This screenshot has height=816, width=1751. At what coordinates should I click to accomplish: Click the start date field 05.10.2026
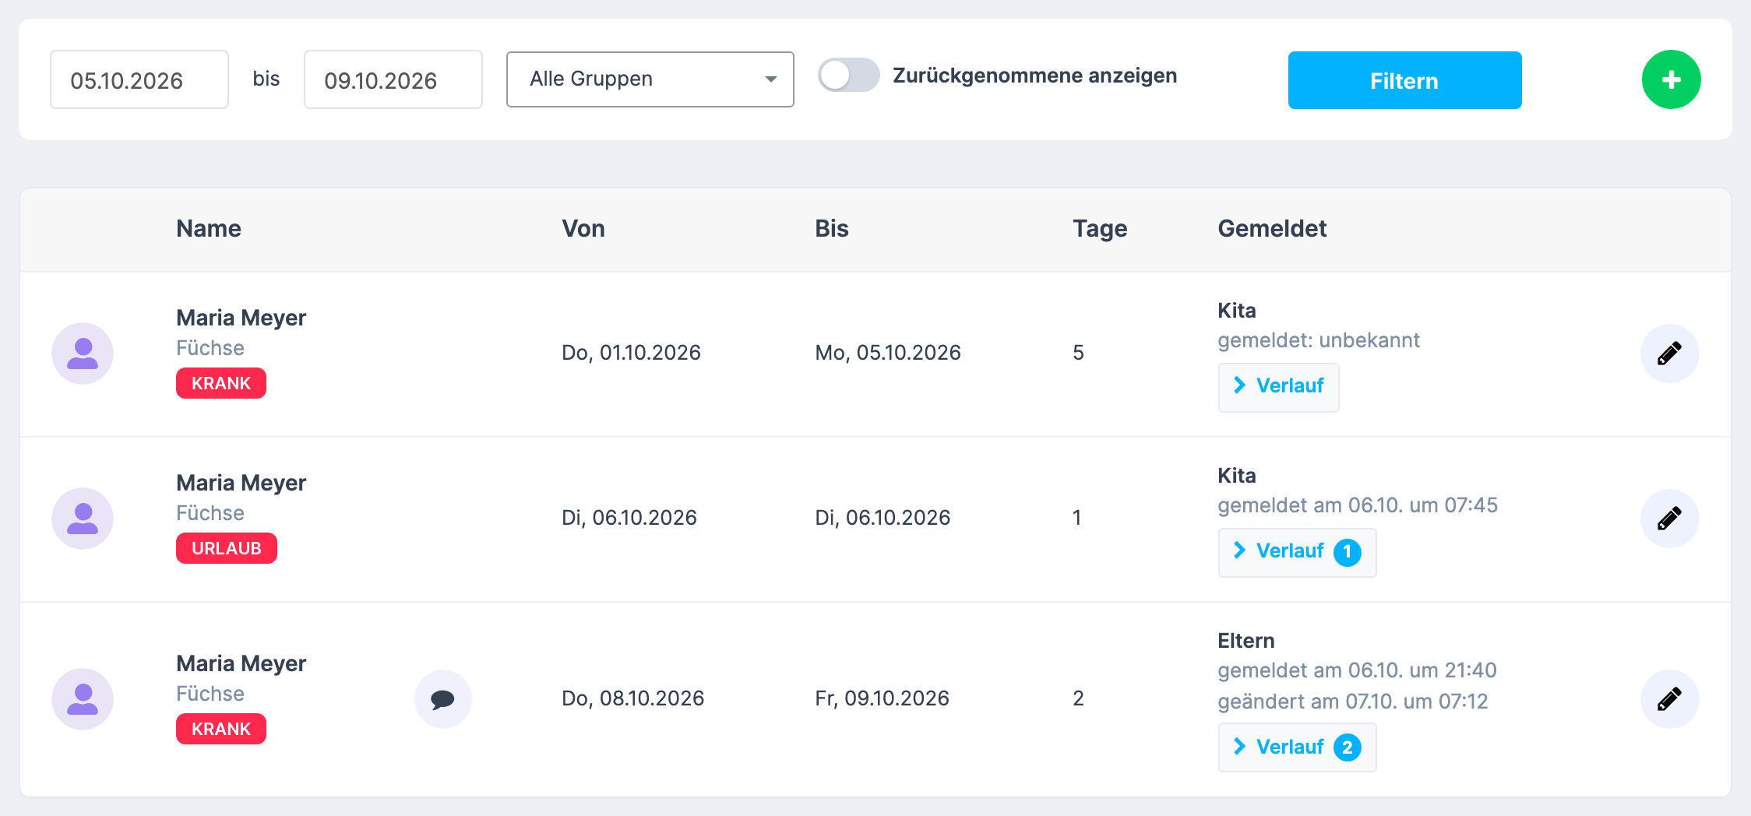click(x=139, y=79)
